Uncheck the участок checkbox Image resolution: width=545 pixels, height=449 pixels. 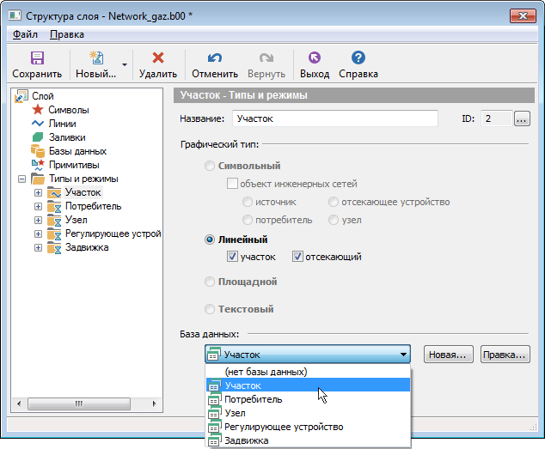click(232, 257)
